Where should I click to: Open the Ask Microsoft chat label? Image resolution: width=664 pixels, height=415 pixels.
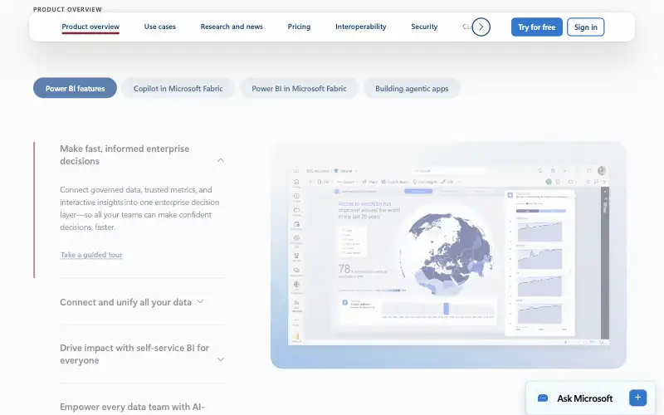(585, 398)
